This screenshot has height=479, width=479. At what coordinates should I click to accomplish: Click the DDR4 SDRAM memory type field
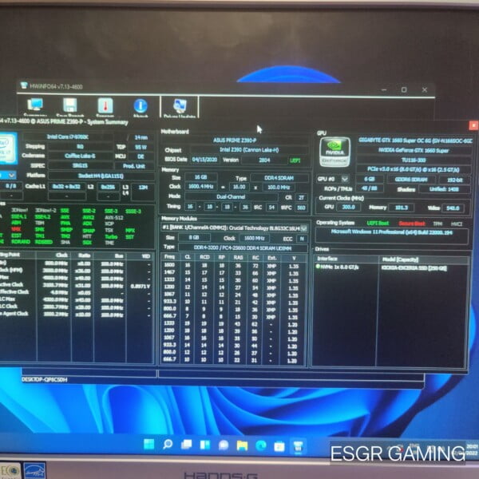[x=279, y=178]
